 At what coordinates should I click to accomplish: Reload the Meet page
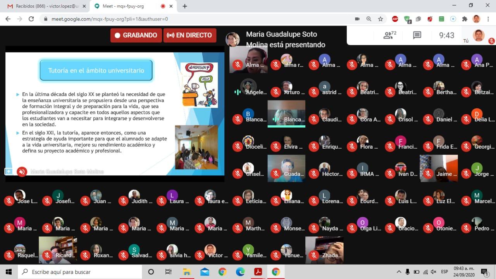[x=31, y=19]
